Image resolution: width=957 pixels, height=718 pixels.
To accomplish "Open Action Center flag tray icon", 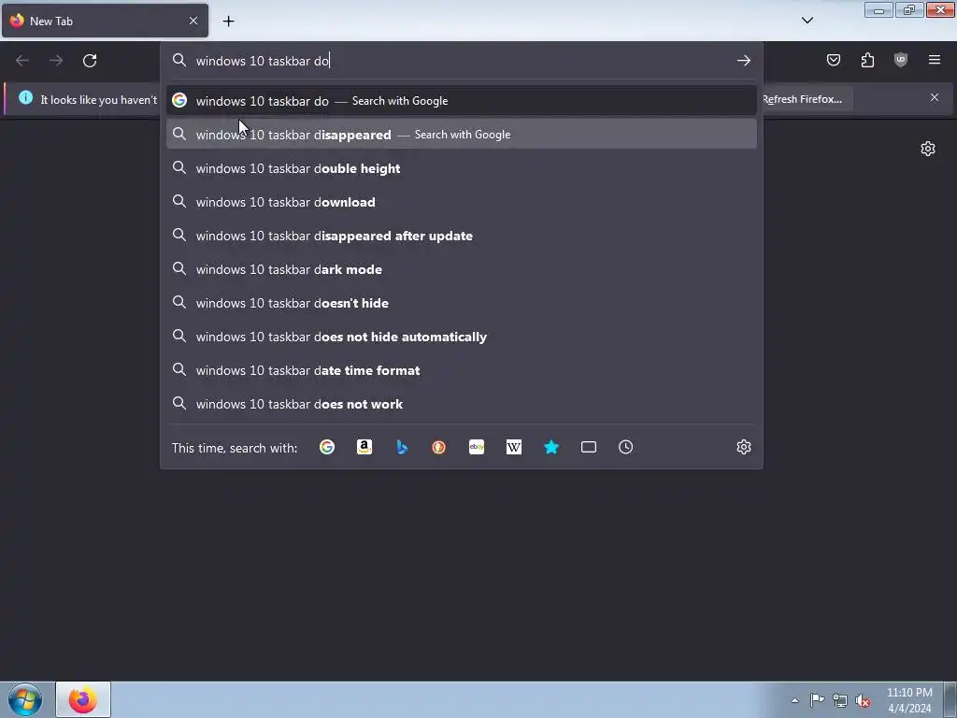I will pos(817,700).
